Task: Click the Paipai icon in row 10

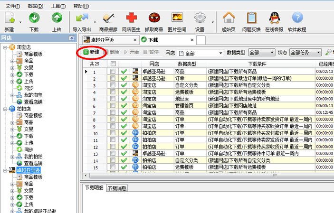Action: point(135,133)
